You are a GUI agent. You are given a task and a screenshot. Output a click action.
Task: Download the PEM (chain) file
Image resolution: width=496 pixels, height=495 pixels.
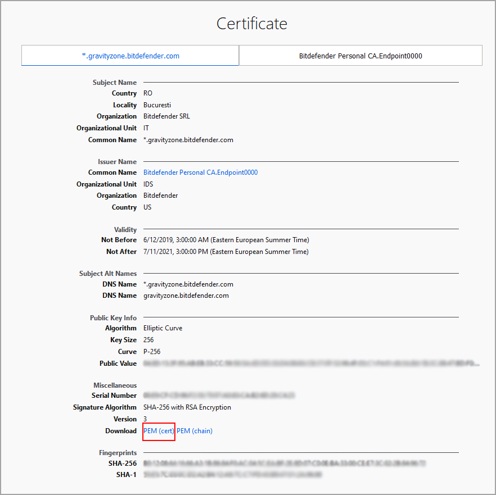tap(195, 431)
